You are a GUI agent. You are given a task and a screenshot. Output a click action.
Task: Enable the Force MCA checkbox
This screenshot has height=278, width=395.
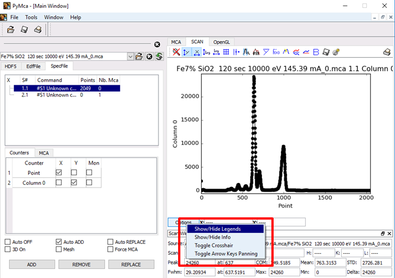click(x=110, y=249)
